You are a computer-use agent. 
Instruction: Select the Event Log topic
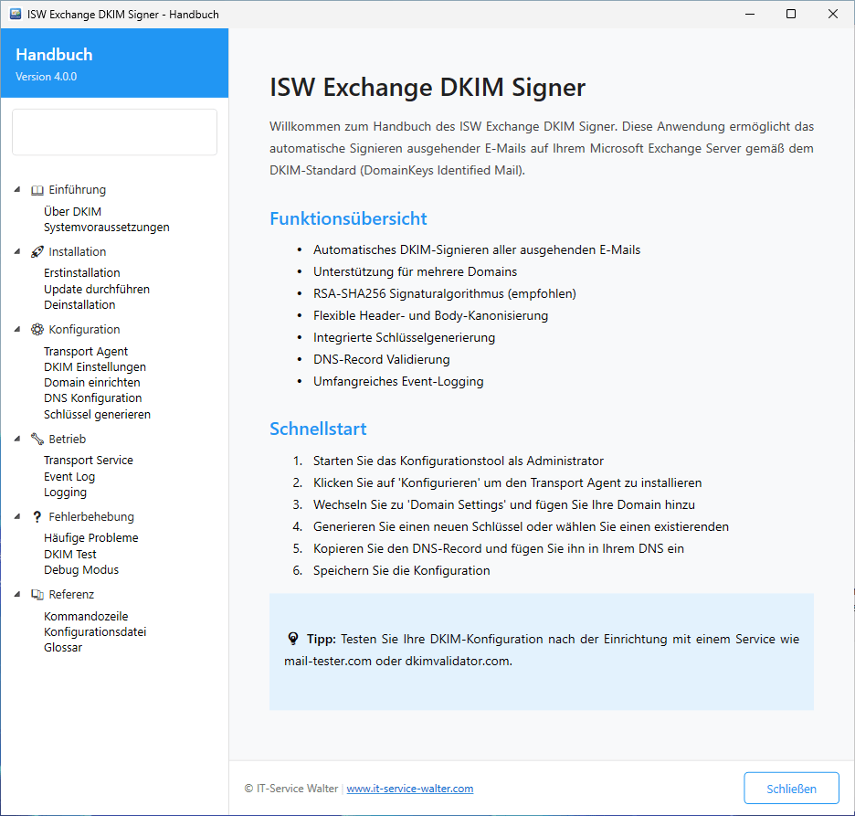pos(69,476)
